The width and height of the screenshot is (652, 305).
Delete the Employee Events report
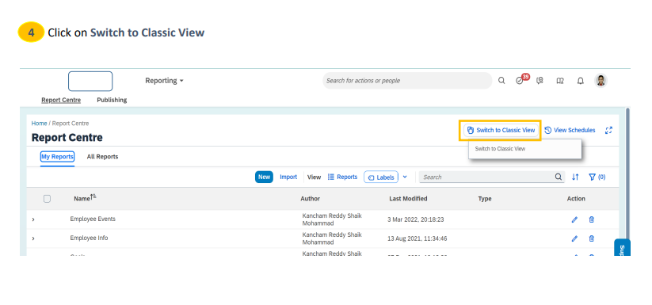pos(591,219)
